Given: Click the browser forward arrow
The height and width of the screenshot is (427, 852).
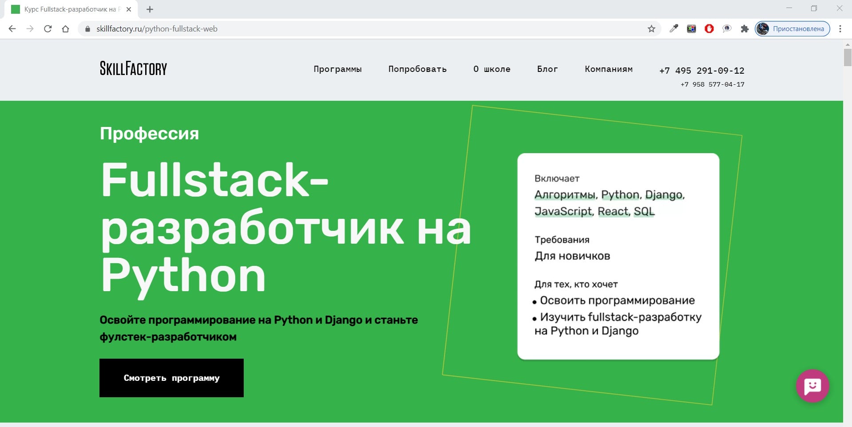Looking at the screenshot, I should [30, 29].
